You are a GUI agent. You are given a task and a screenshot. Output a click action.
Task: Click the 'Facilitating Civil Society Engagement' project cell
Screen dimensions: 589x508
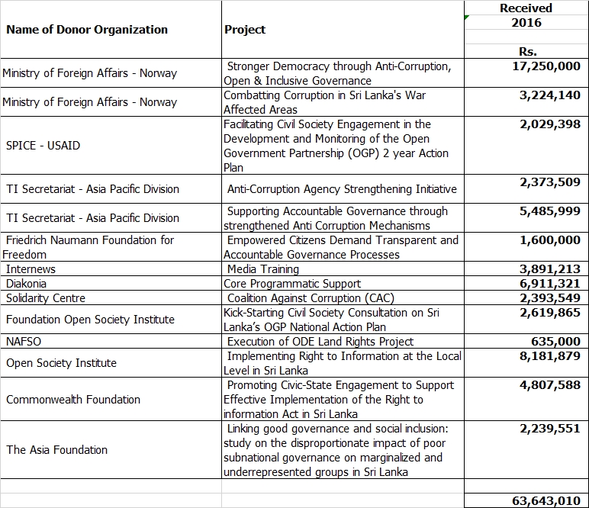coord(343,145)
